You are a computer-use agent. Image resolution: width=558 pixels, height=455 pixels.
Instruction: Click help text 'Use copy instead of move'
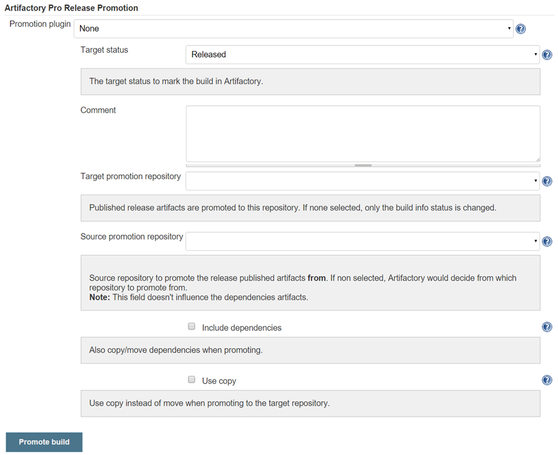coord(210,403)
